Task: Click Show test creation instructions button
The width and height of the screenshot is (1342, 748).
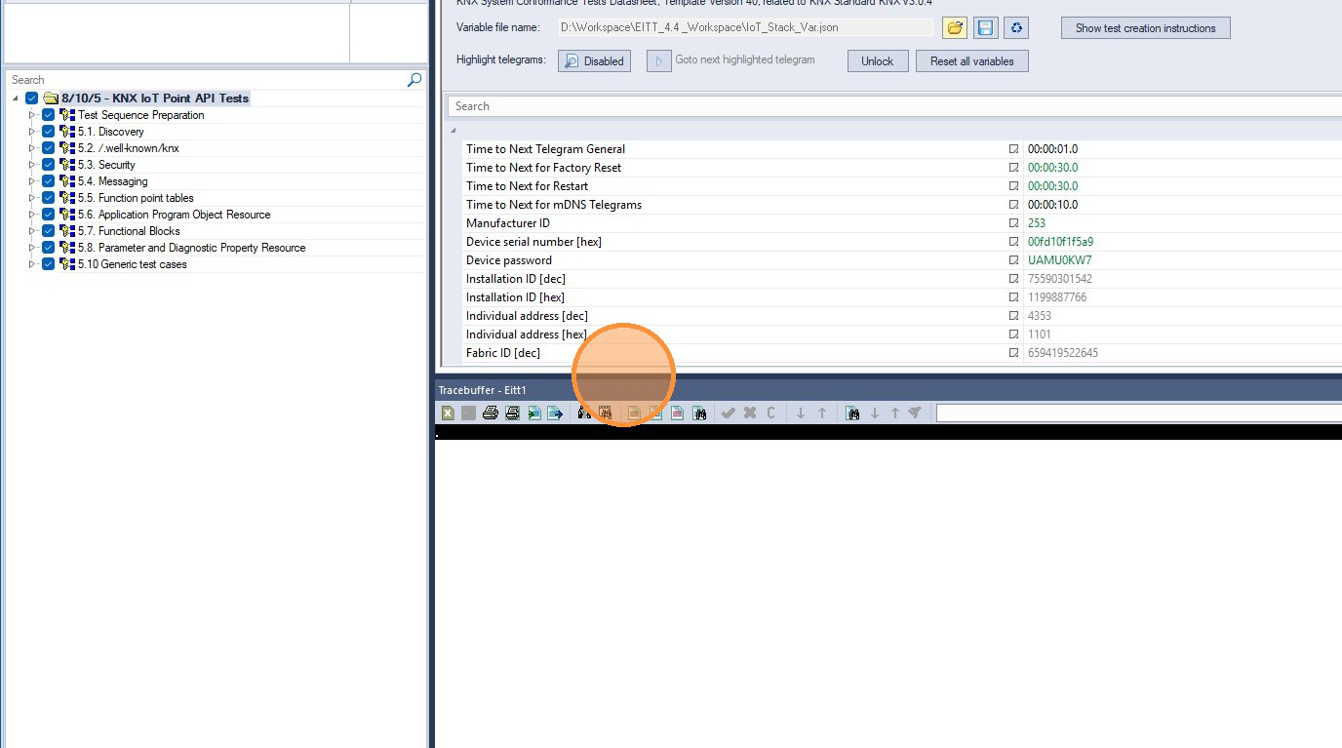Action: (x=1145, y=28)
